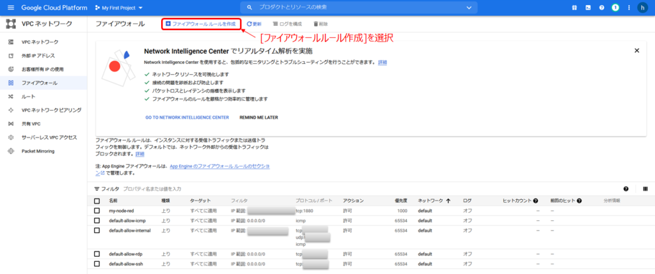Image resolution: width=655 pixels, height=274 pixels.
Task: Check the my-node-red rule checkbox
Action: 97,210
